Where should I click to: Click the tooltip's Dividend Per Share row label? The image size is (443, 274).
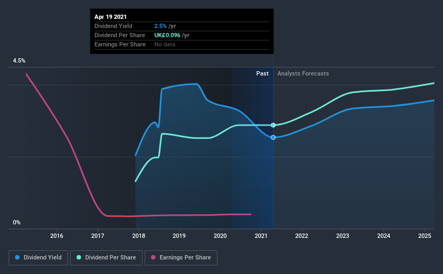(x=120, y=35)
